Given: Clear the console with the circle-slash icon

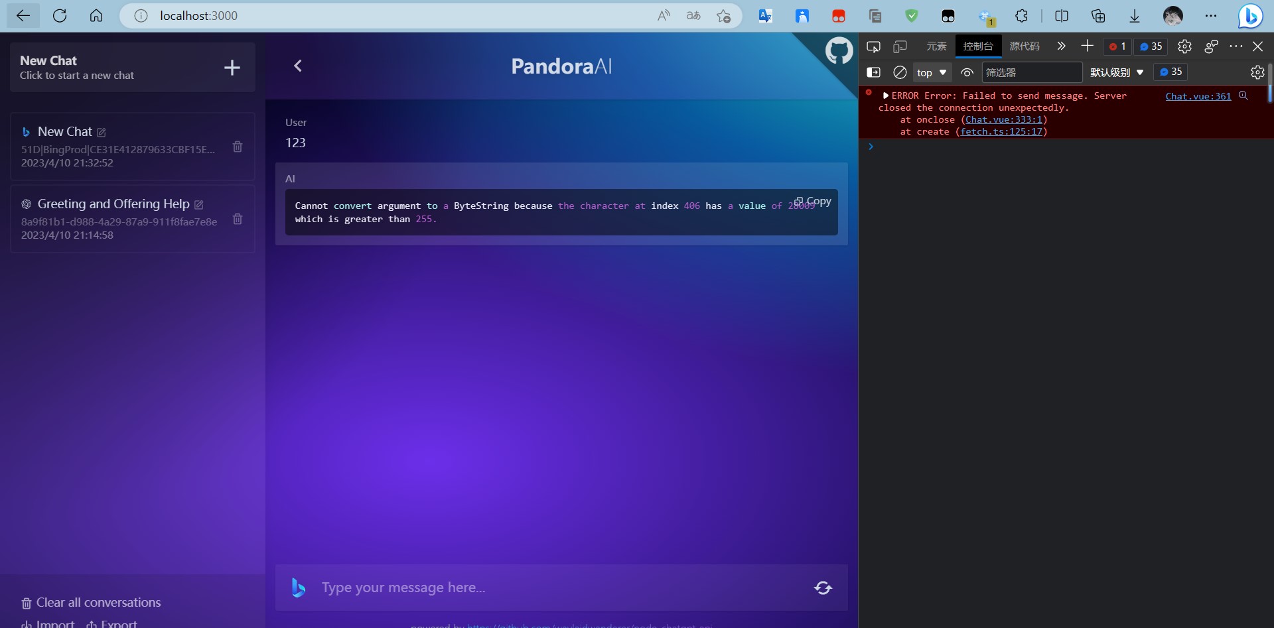Looking at the screenshot, I should point(900,72).
